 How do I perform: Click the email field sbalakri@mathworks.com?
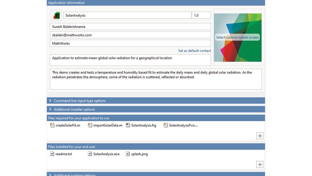pyautogui.click(x=130, y=35)
